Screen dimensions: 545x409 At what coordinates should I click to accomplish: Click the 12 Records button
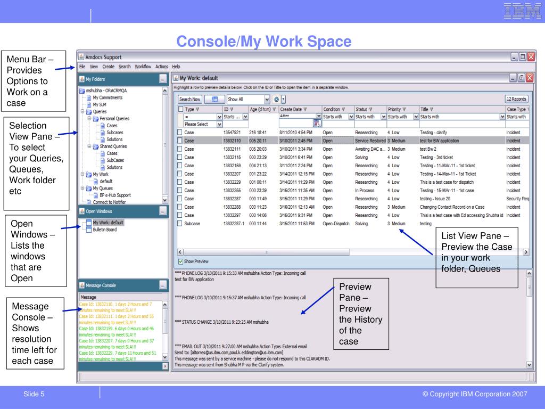pos(516,99)
